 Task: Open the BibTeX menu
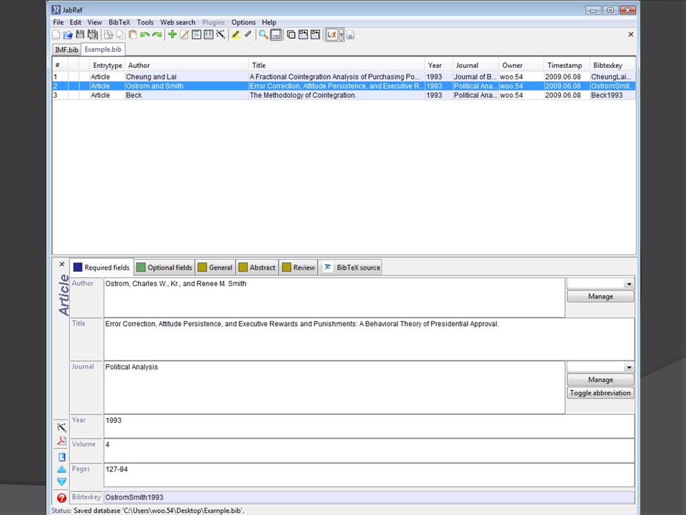tap(119, 22)
